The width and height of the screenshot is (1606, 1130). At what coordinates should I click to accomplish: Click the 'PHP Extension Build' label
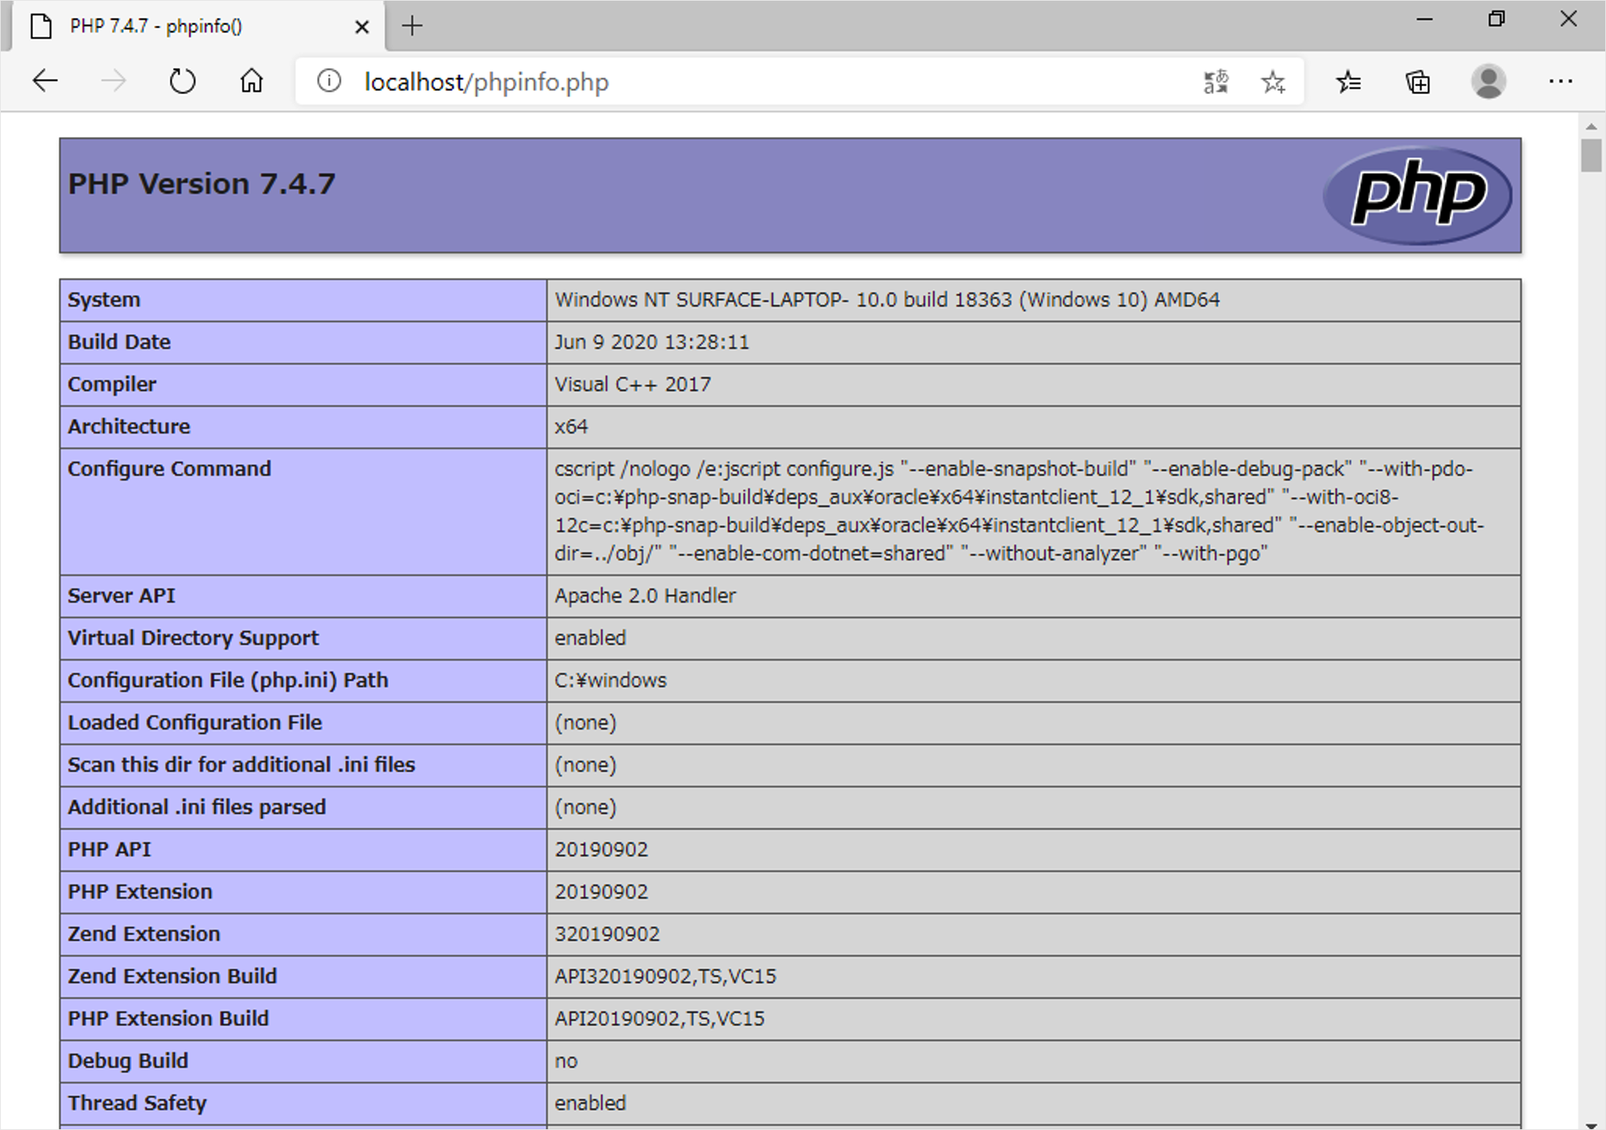168,1020
